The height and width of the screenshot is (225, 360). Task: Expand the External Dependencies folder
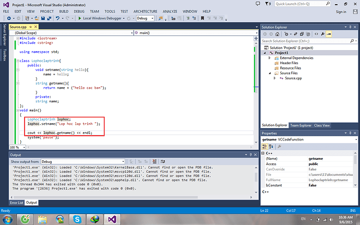point(270,58)
